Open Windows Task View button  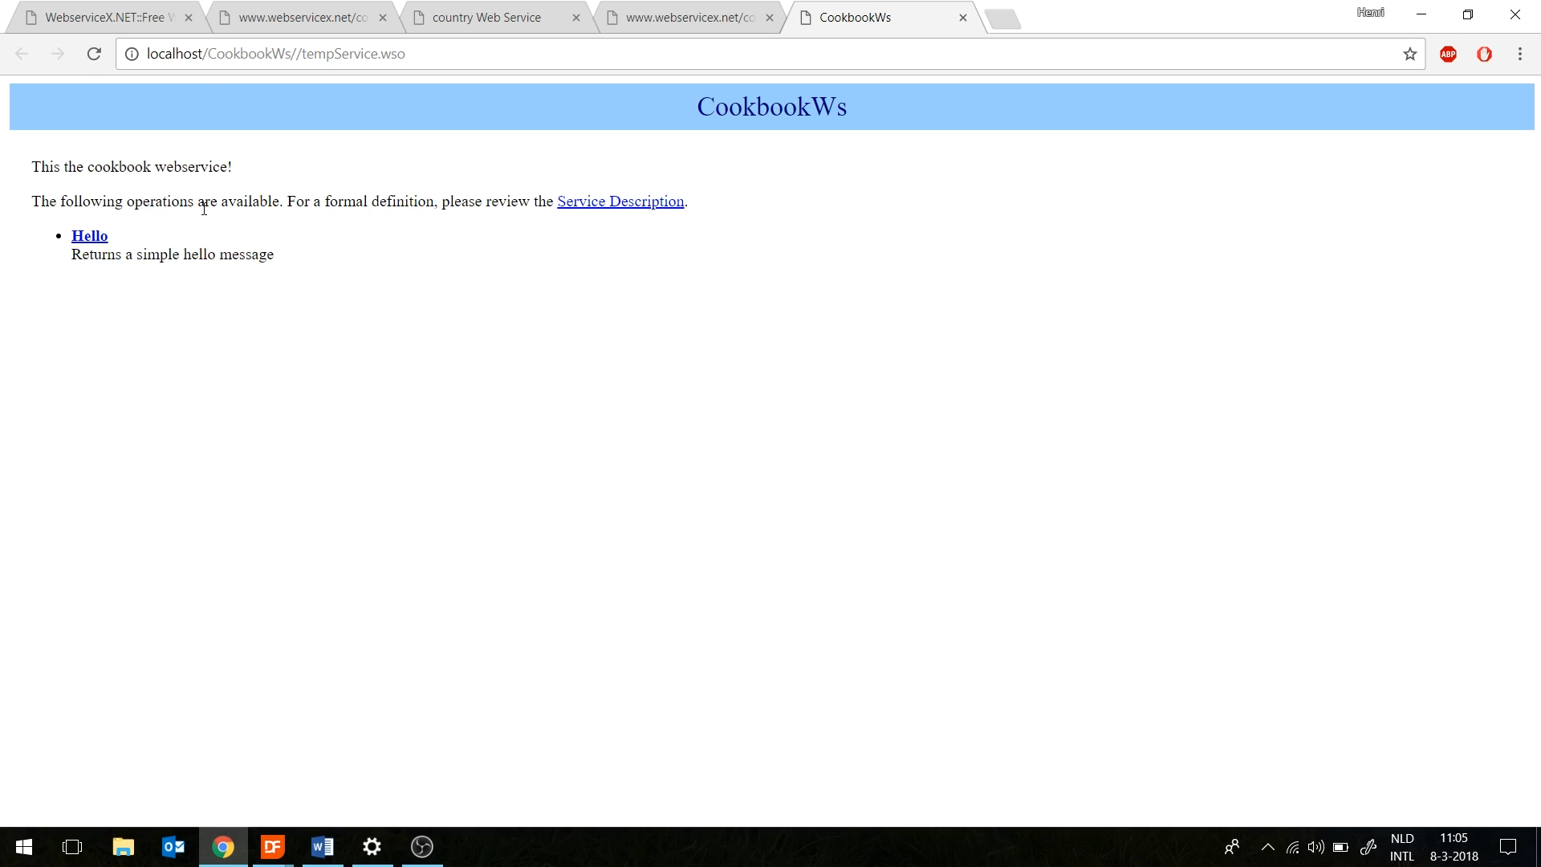[x=72, y=847]
